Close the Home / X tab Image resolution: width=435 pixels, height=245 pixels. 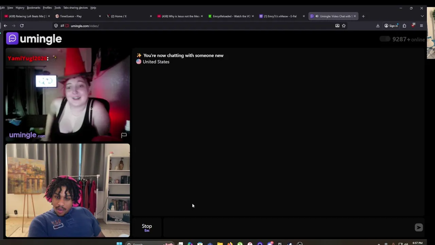[x=151, y=16]
